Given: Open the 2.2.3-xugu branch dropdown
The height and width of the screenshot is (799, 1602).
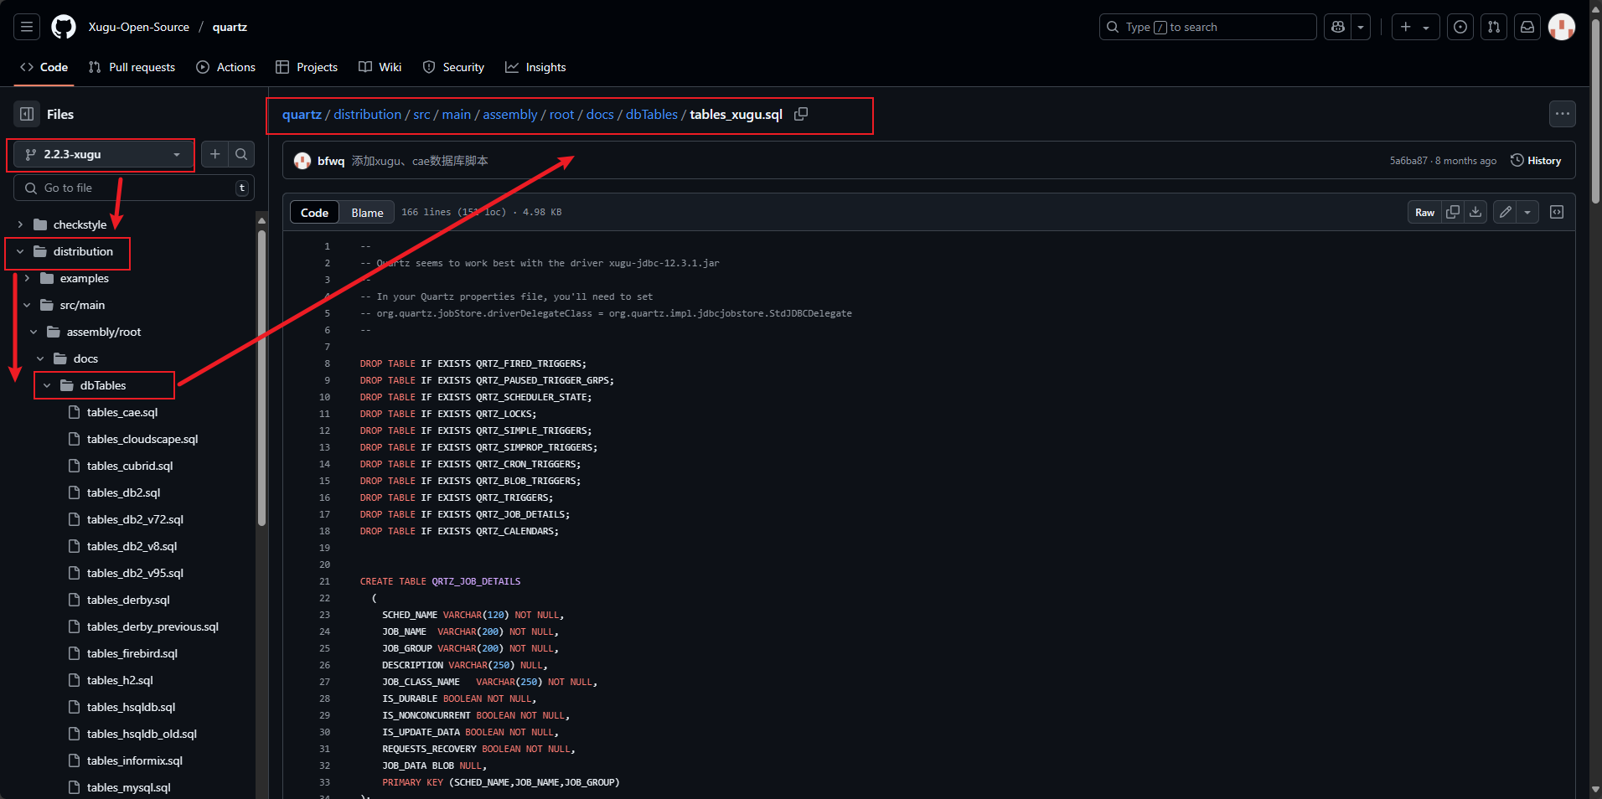Looking at the screenshot, I should (x=102, y=154).
